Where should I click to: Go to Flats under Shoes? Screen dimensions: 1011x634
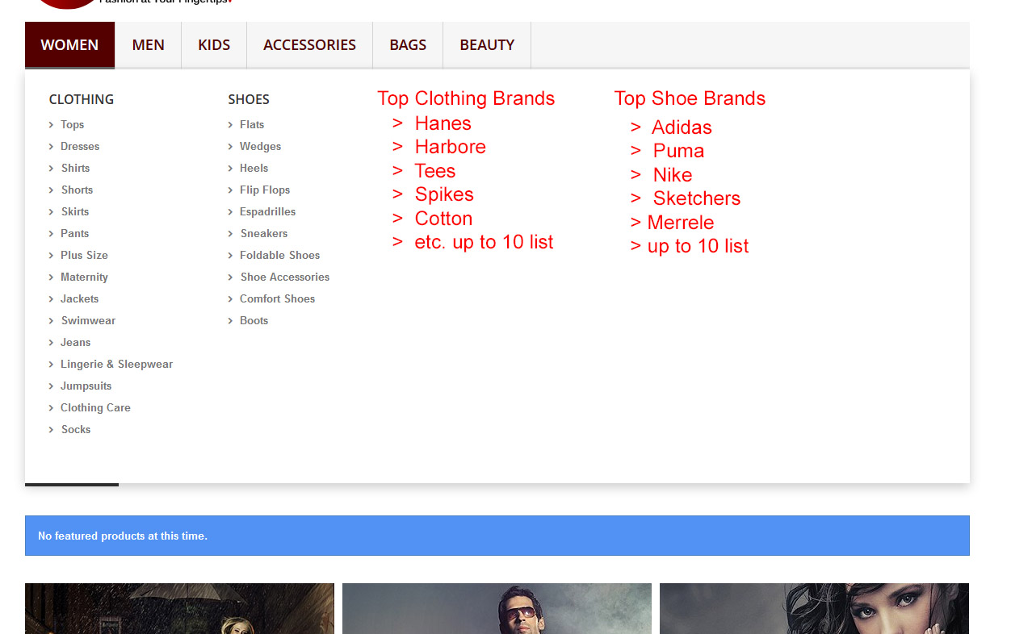[x=252, y=124]
